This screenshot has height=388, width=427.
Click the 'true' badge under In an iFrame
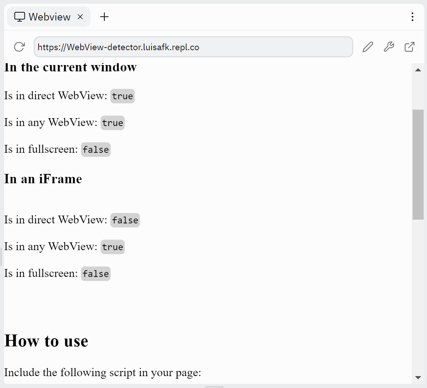112,247
